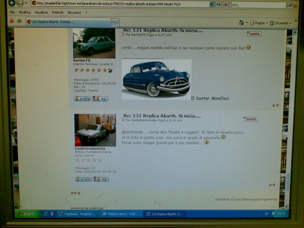Click the system tray clock
Viewport: 304px width, 228px height.
[x=281, y=214]
